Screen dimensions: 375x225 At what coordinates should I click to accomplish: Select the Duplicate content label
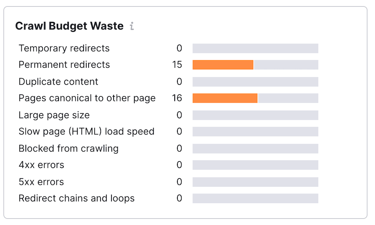(58, 82)
